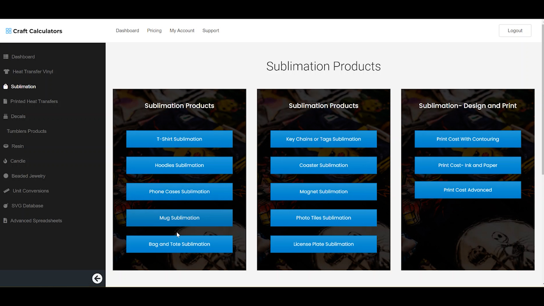
Task: Click the bag icon beside Sublimation
Action: pyautogui.click(x=6, y=86)
